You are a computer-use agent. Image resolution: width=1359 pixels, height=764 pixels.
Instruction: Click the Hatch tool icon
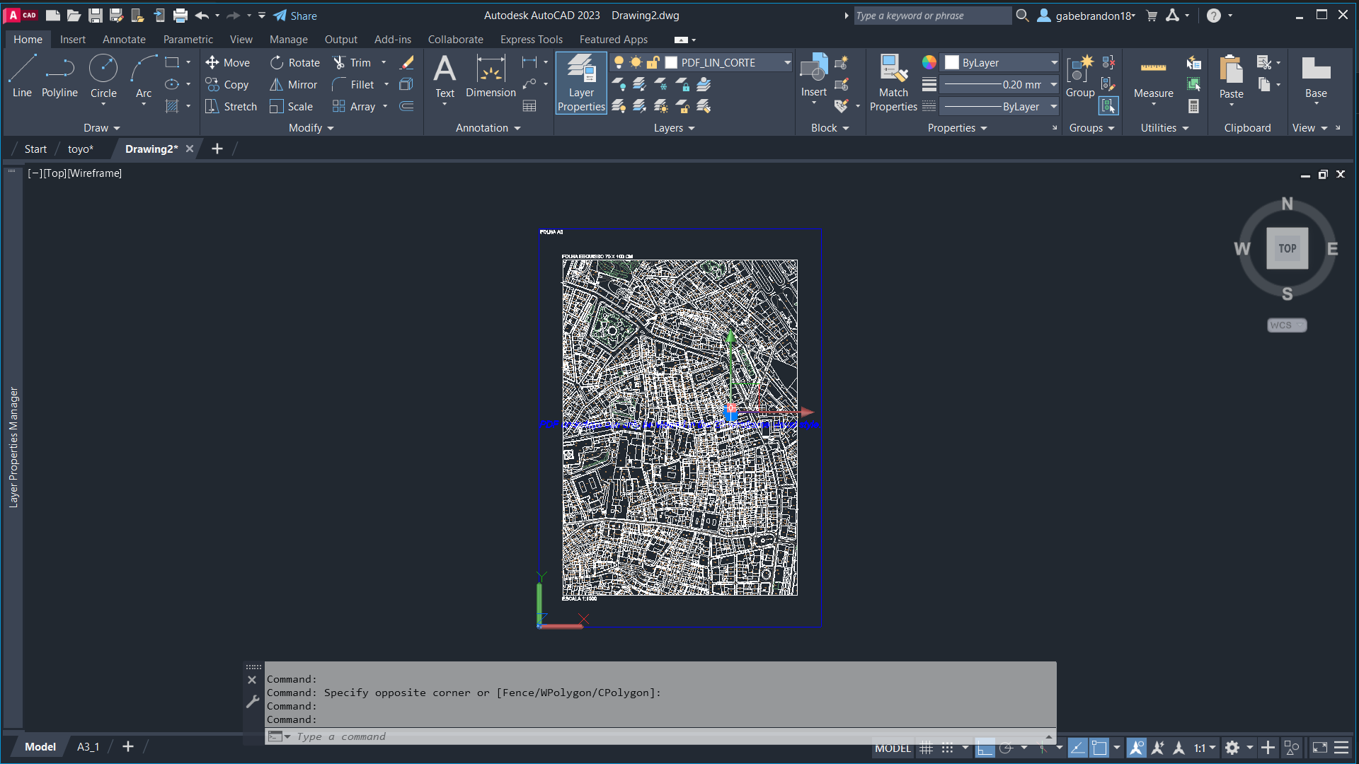click(172, 106)
